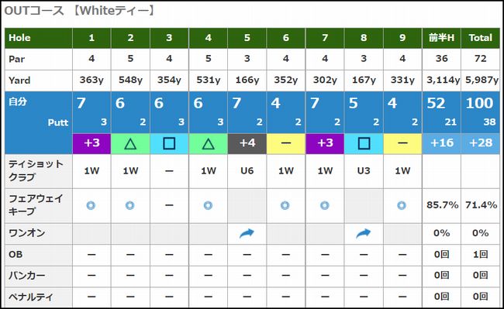Select the purple +3 cell on hole 1
This screenshot has height=309, width=504.
(91, 144)
